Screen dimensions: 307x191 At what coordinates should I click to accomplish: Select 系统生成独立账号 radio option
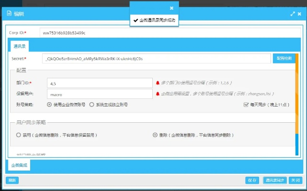tap(92, 104)
